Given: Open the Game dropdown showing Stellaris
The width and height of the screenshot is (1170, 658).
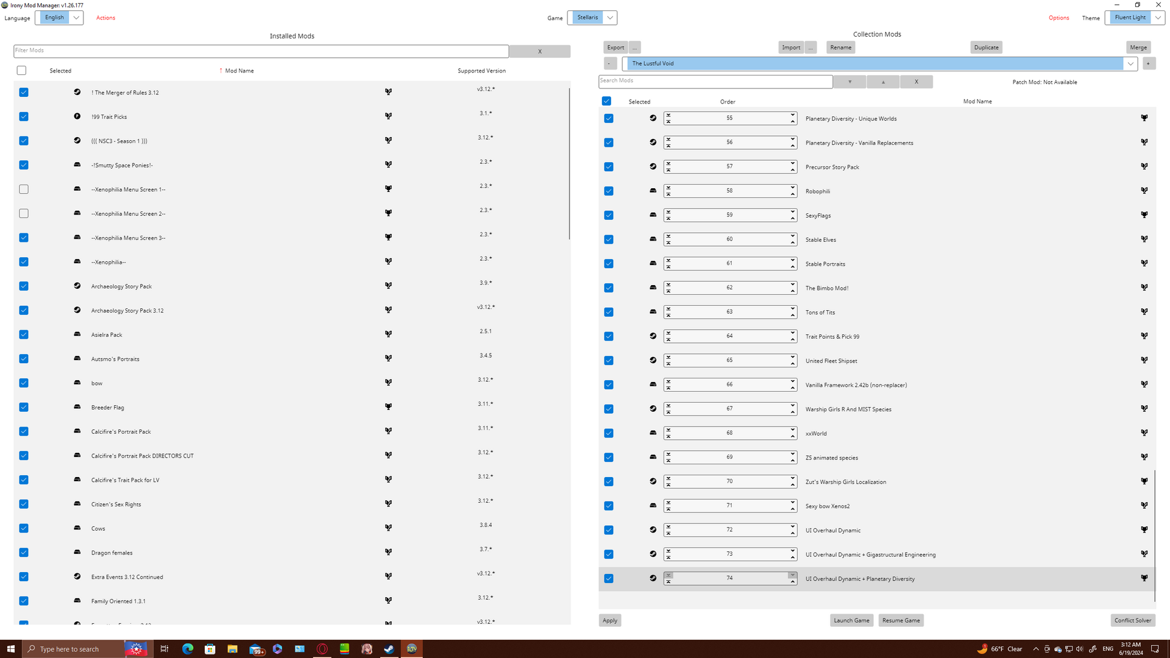Looking at the screenshot, I should tap(592, 18).
